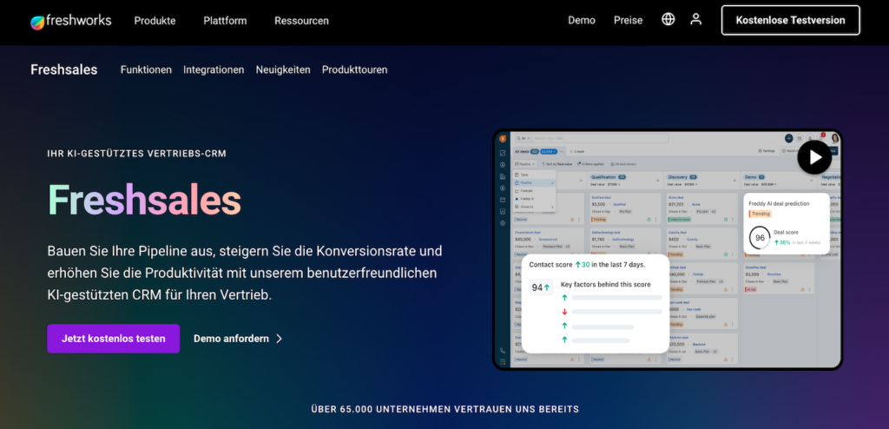Image resolution: width=889 pixels, height=429 pixels.
Task: Click the profile avatar in the product preview
Action: 834,138
